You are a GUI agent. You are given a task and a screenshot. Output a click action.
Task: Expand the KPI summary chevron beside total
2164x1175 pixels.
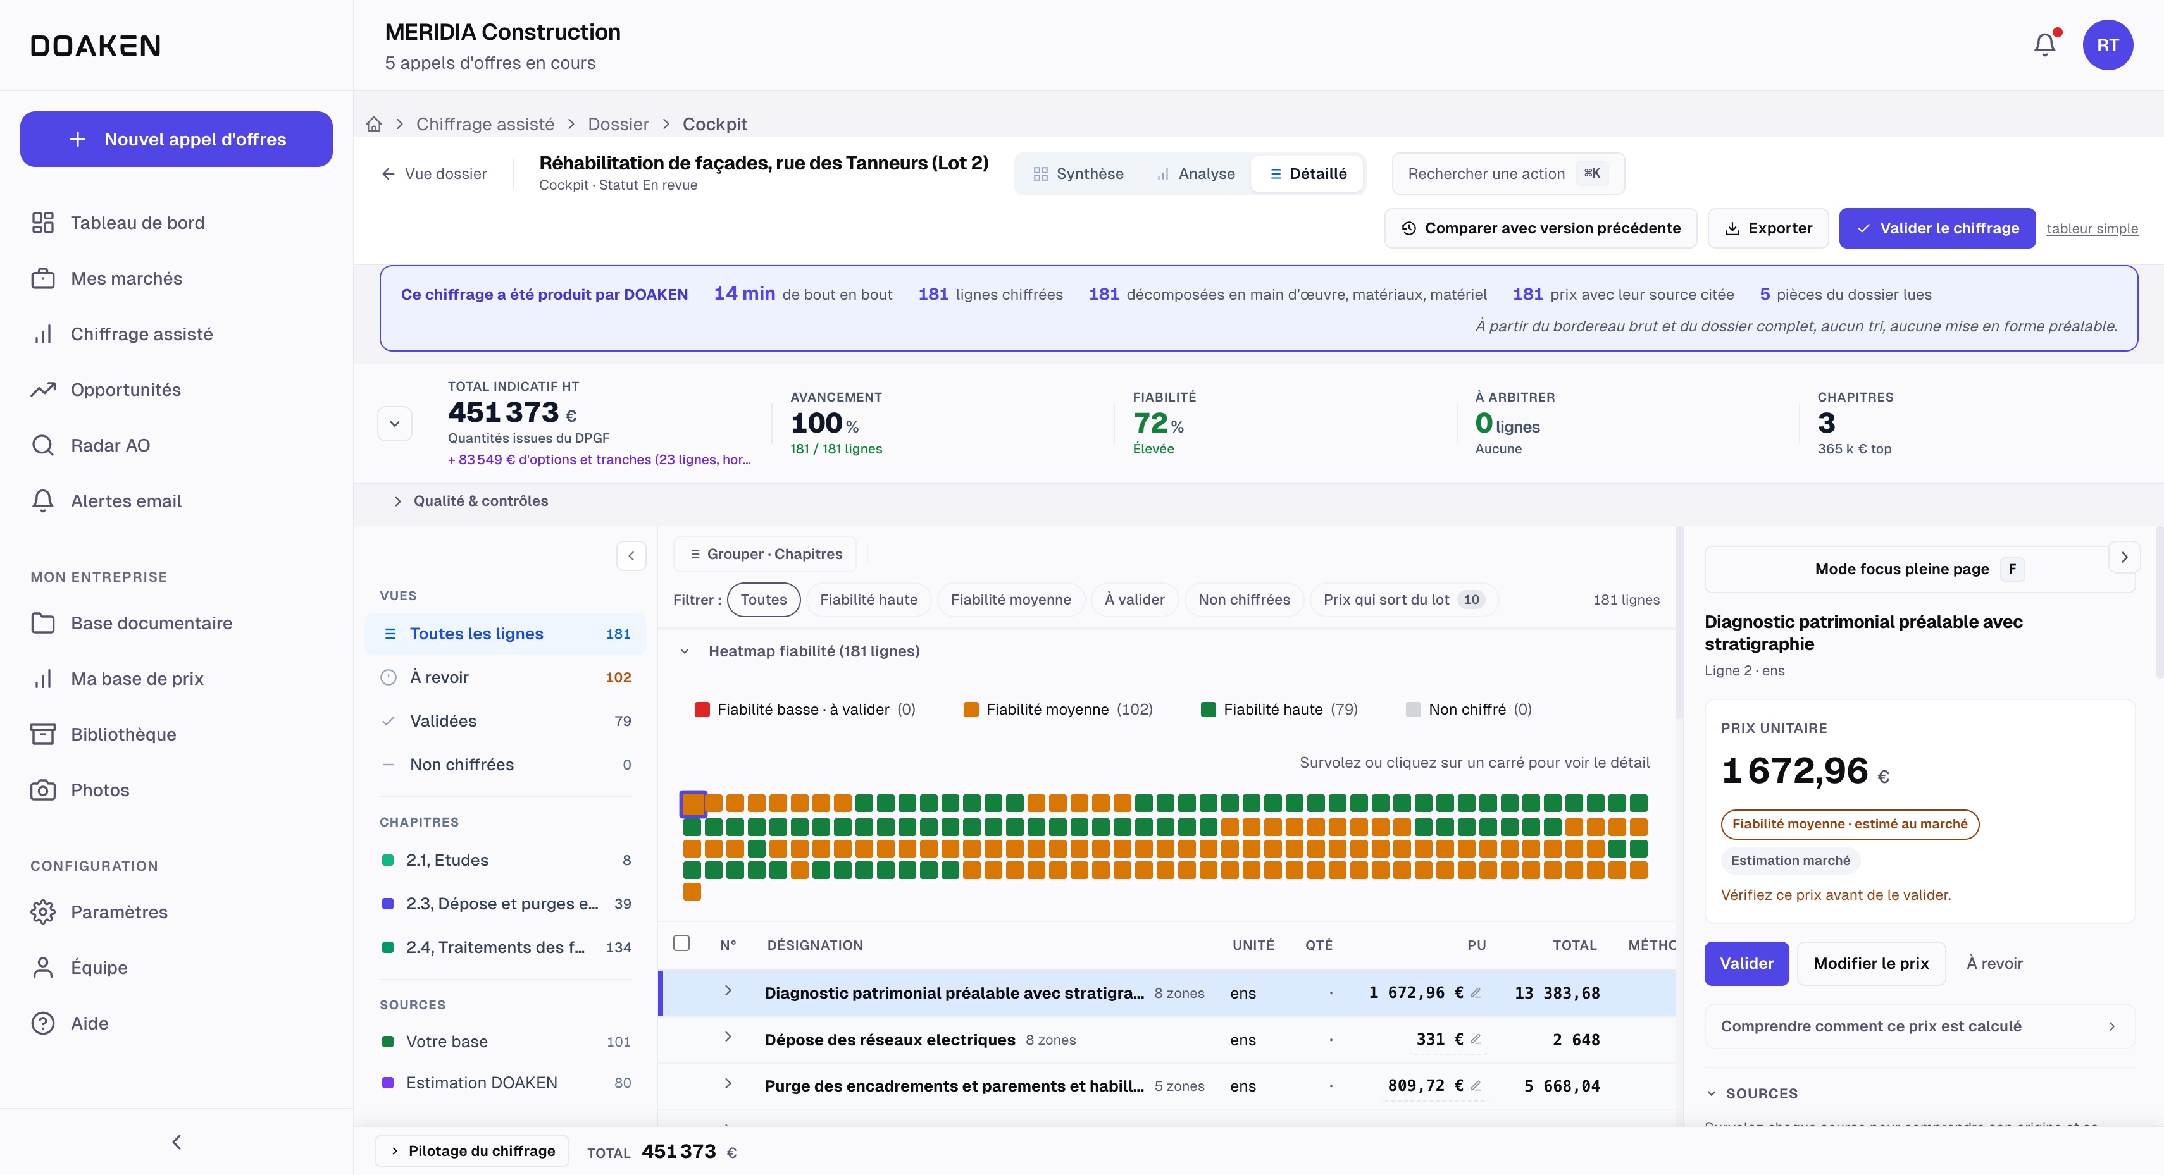tap(395, 423)
